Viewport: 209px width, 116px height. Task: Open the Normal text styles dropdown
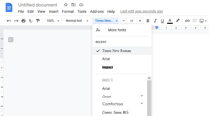[77, 21]
